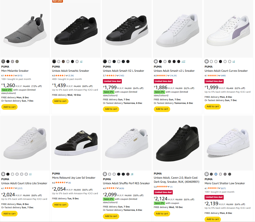255x222 pixels.
Task: Open Unisex Adult Smashic Sneaker product link
Action: click(x=71, y=71)
